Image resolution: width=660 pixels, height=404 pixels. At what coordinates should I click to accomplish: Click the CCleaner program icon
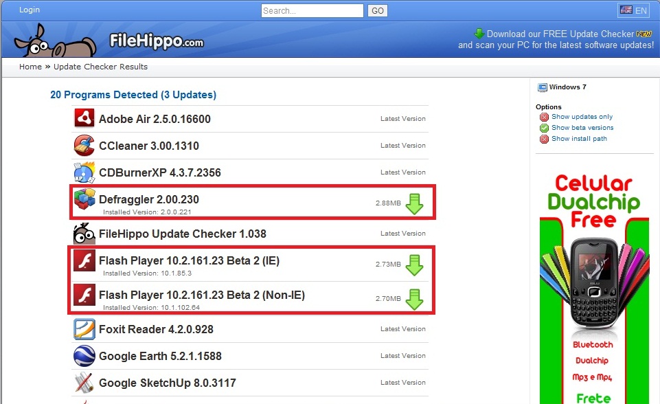coord(84,146)
